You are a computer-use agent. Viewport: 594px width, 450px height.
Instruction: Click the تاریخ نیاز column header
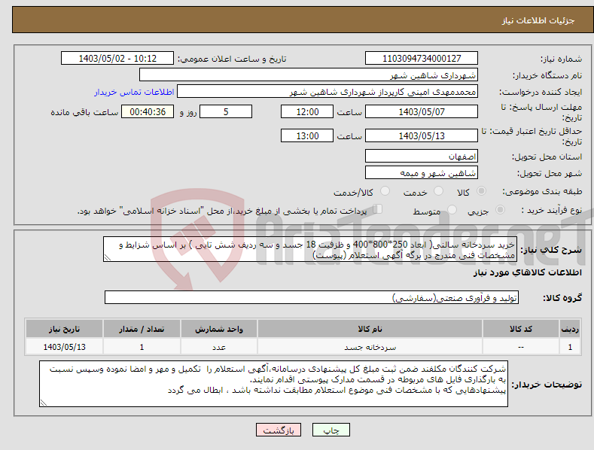(65, 329)
